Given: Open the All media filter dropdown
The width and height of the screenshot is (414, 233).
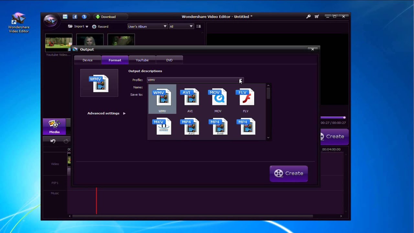Looking at the screenshot, I should (181, 27).
